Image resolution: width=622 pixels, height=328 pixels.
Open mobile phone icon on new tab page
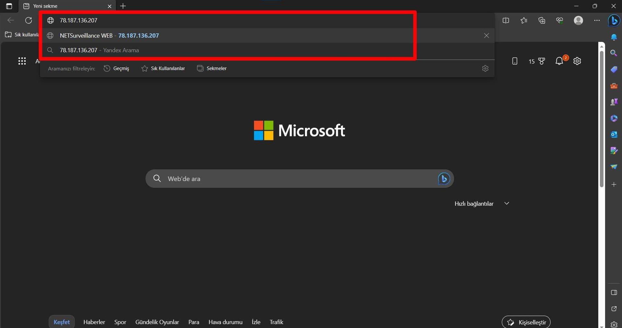[515, 61]
